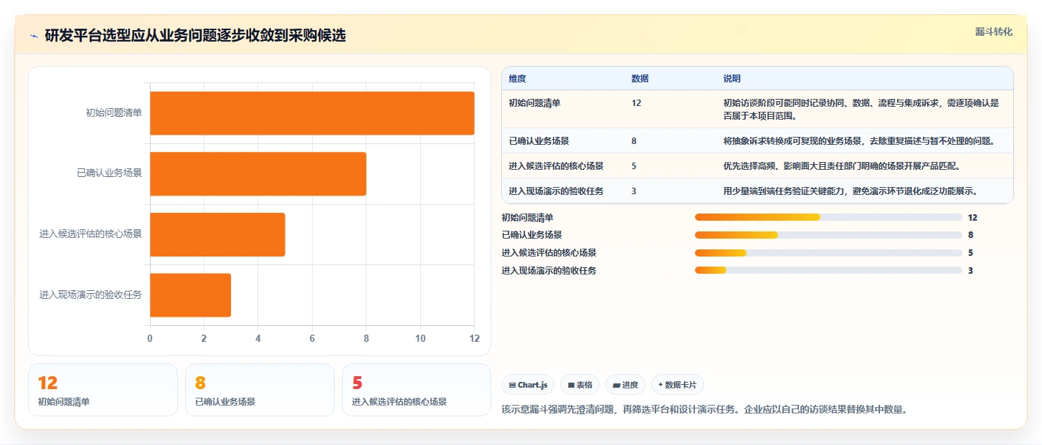This screenshot has height=445, width=1042.
Task: Click the 进入现场演示的验收任务 y-axis chart label
Action: point(91,295)
